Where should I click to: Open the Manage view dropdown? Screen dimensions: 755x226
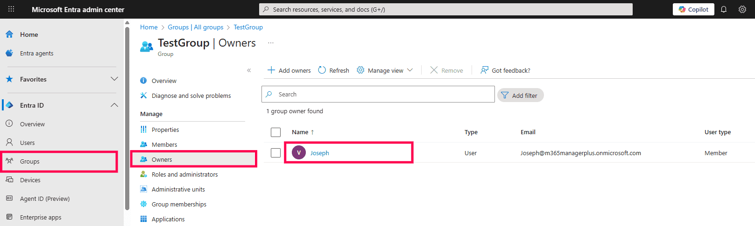(x=385, y=70)
